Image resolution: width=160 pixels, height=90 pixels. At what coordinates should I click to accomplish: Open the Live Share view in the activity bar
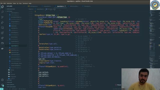click(x=2, y=38)
